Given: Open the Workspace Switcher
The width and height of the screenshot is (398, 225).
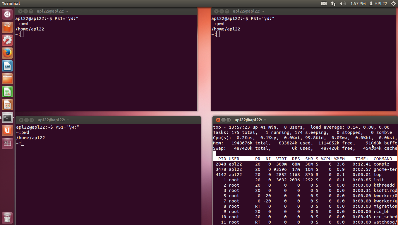Looking at the screenshot, I should [7, 143].
